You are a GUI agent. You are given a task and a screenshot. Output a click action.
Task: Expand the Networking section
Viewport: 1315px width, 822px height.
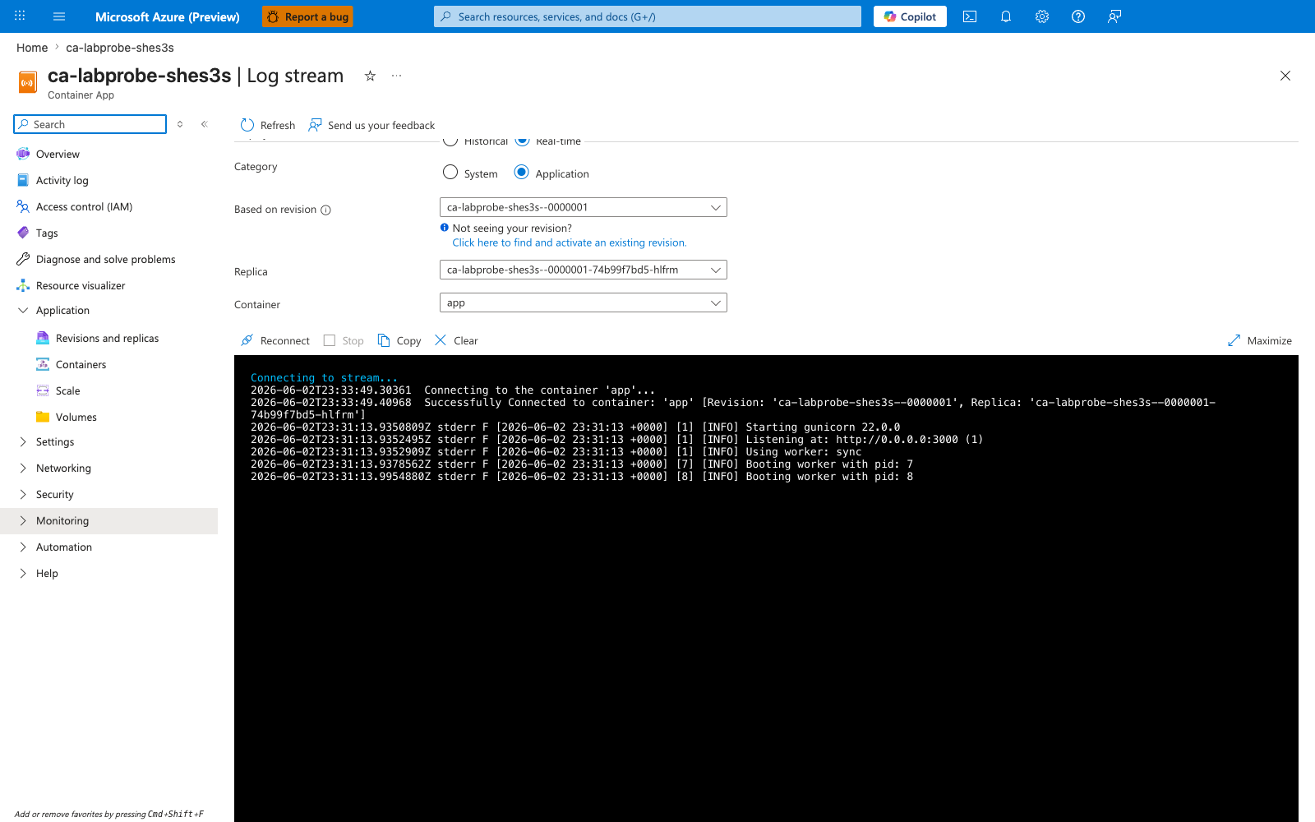click(23, 468)
